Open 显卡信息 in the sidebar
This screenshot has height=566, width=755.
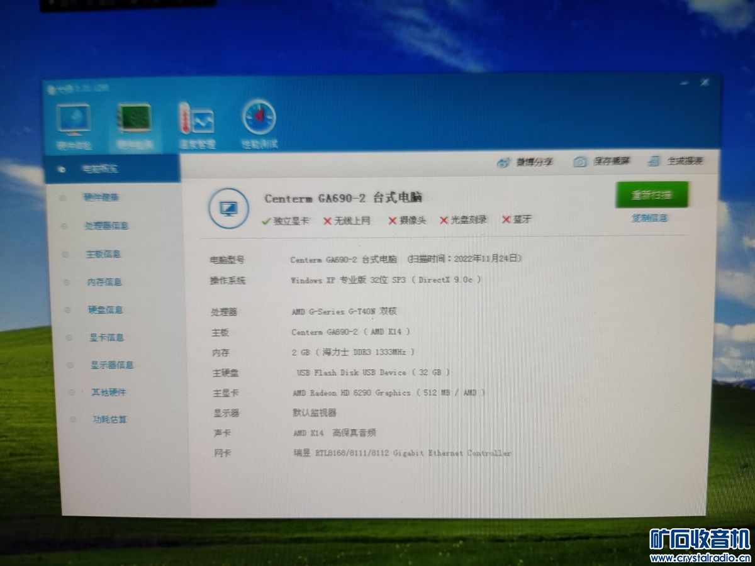pos(106,337)
